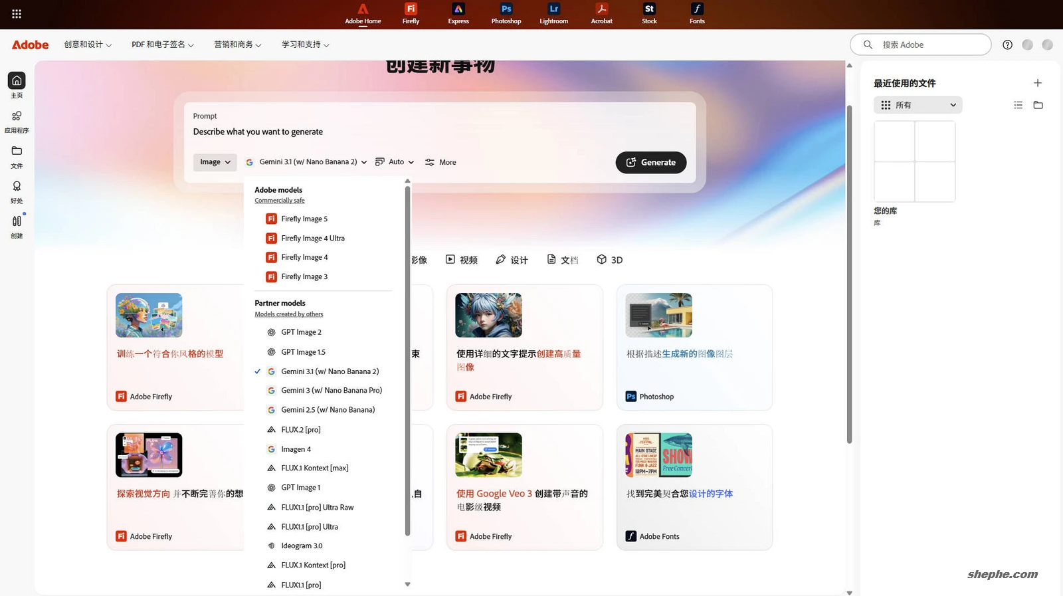Image resolution: width=1063 pixels, height=596 pixels.
Task: Expand 营销和商务 menu
Action: tap(238, 45)
